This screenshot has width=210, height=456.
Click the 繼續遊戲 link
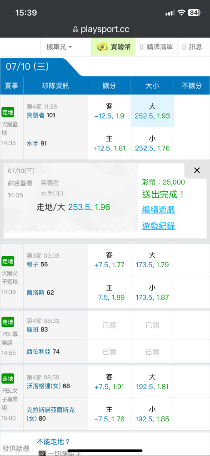(158, 209)
